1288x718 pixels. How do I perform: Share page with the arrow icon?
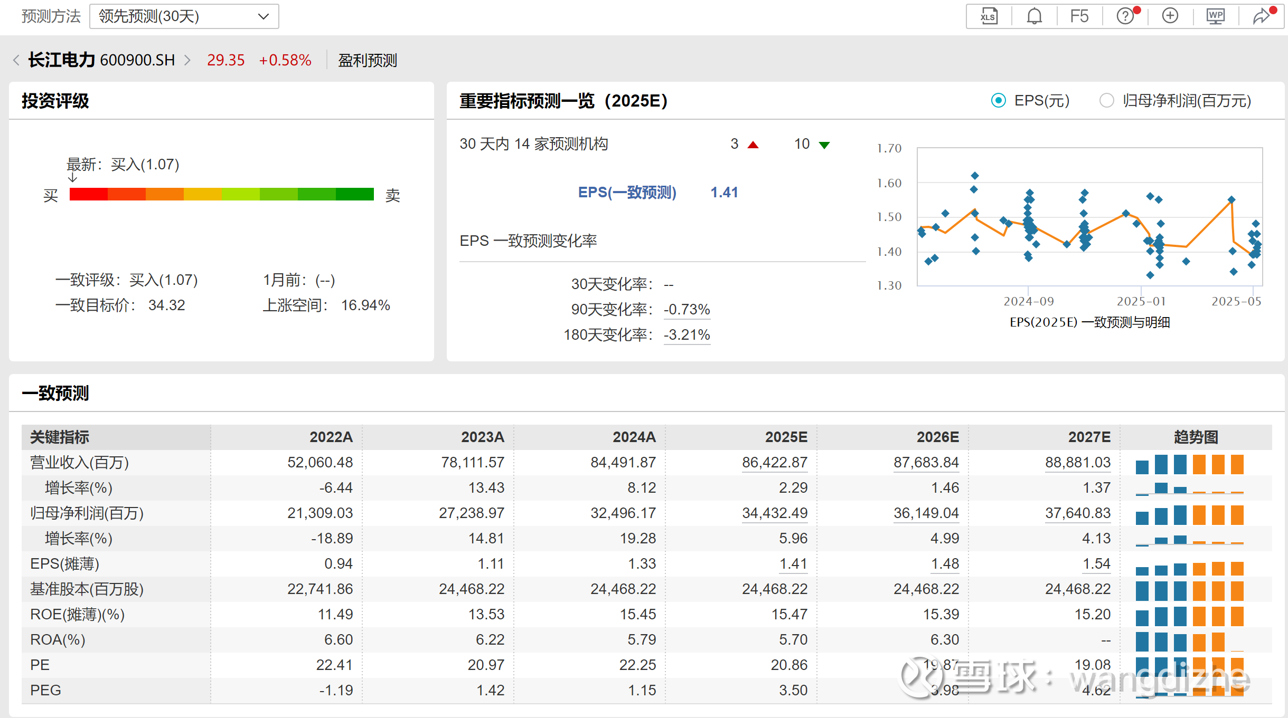click(x=1262, y=16)
